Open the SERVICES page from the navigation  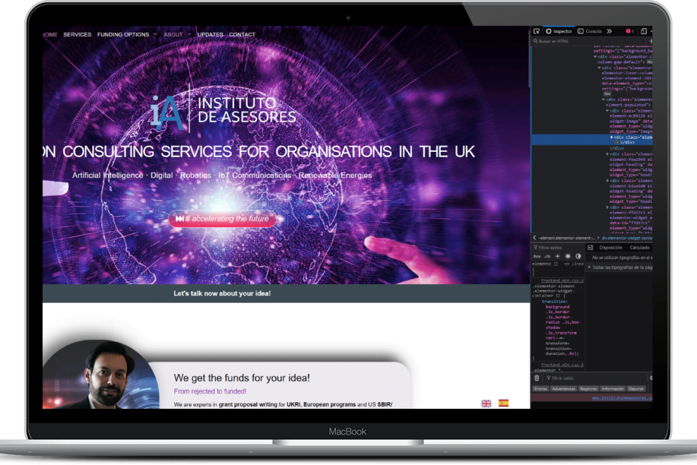[77, 35]
